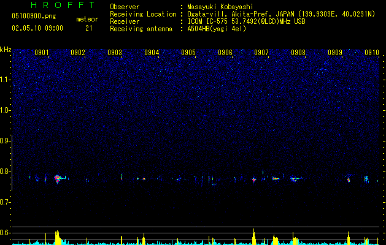Select the meteor count value 21
The image size is (386, 245).
[89, 28]
